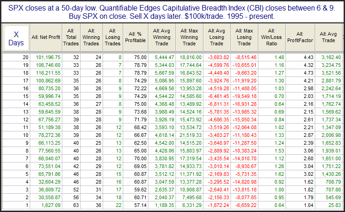
Task: Click the All: Max Losing Trade header
Action: (244, 38)
